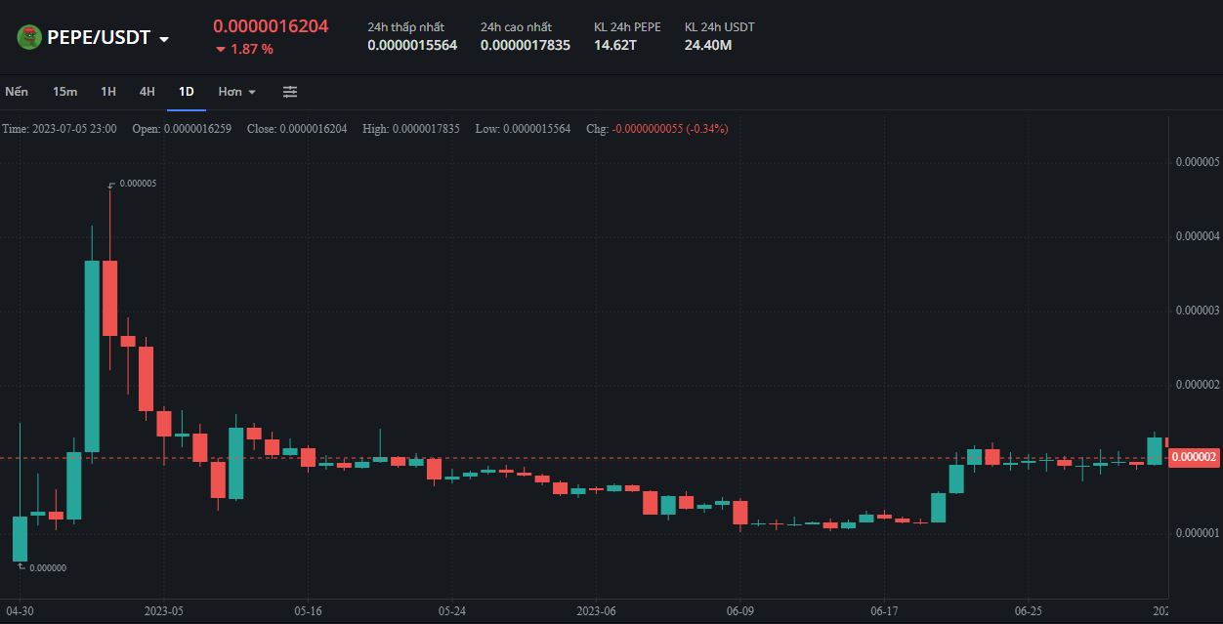The image size is (1223, 624).
Task: Click the Low: 0.0000015564 readout
Action: click(x=523, y=129)
